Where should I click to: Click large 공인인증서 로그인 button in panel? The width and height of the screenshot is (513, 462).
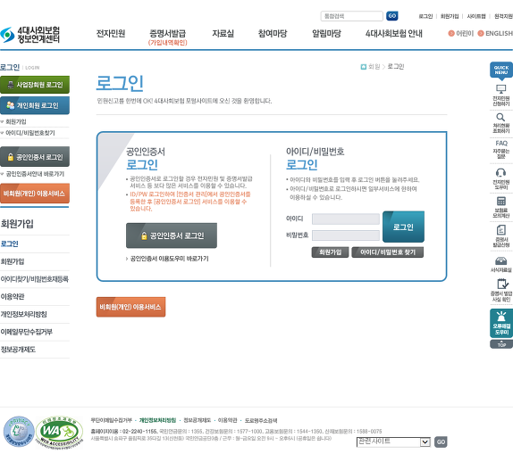tap(172, 235)
